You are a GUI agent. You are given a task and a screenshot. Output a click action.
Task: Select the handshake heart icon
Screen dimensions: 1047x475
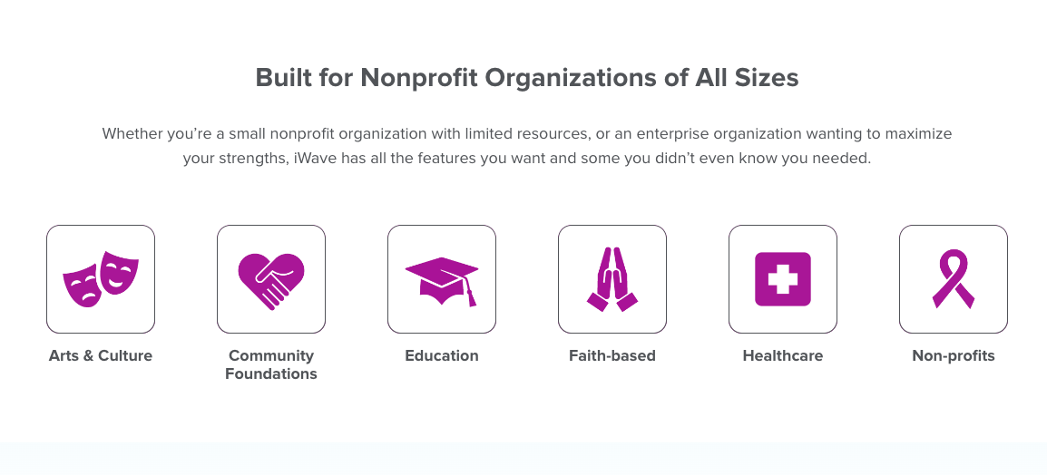pos(270,279)
